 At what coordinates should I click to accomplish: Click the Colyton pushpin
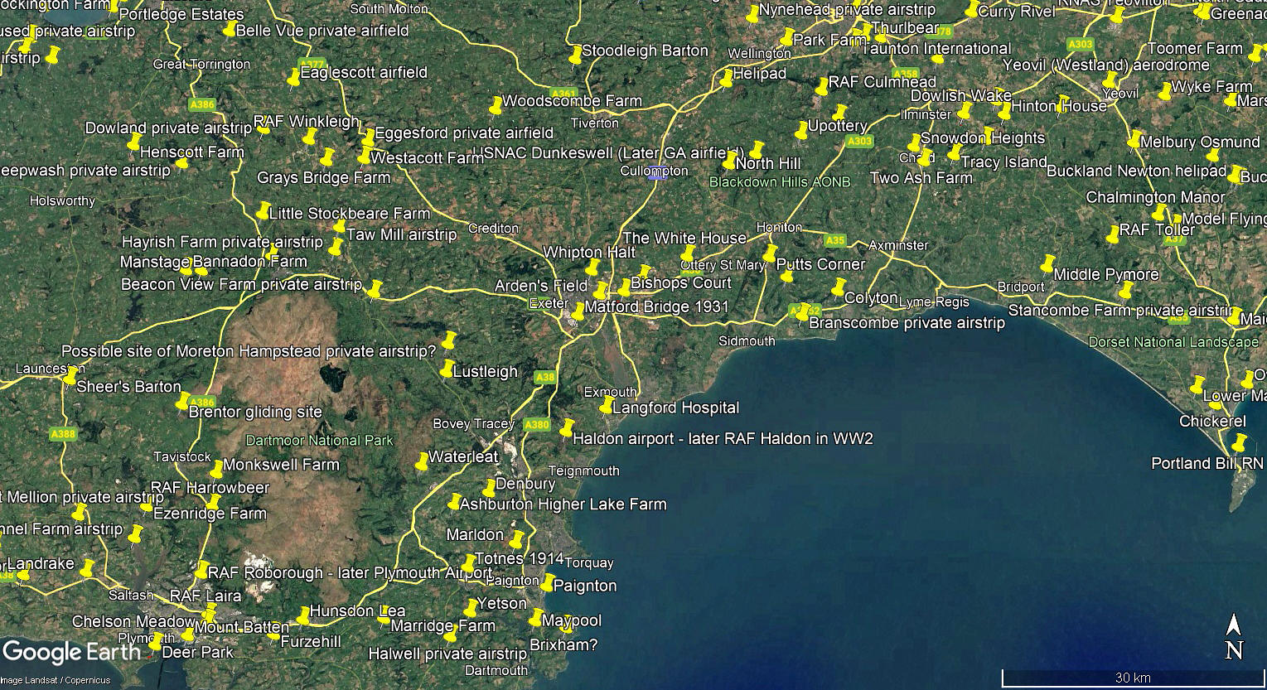(x=839, y=287)
